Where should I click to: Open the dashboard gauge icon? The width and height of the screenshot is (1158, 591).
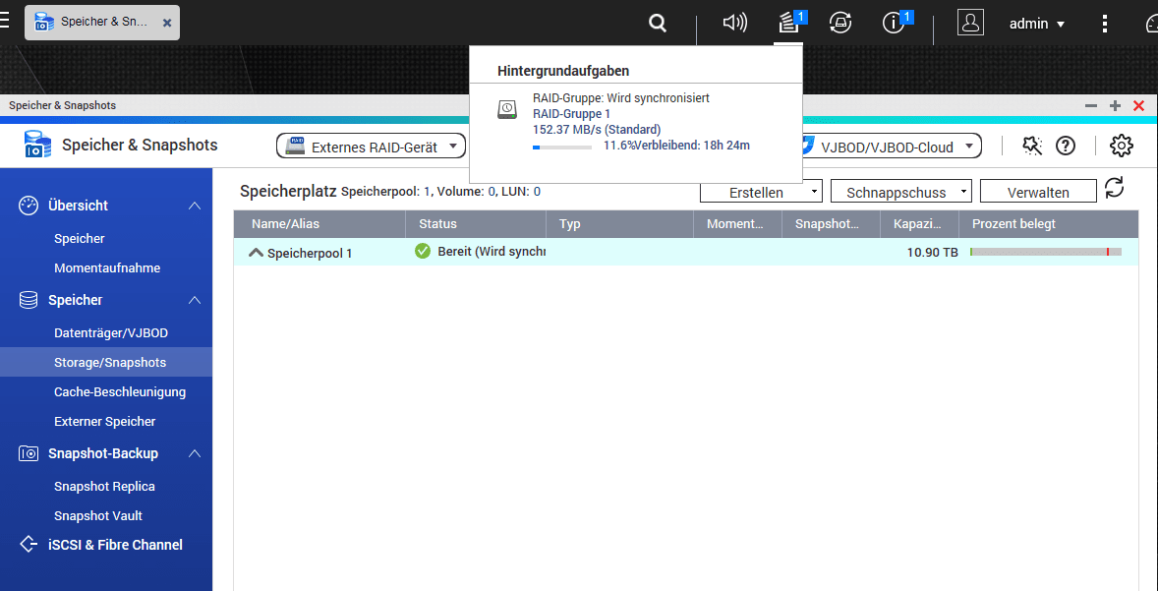[x=1152, y=24]
